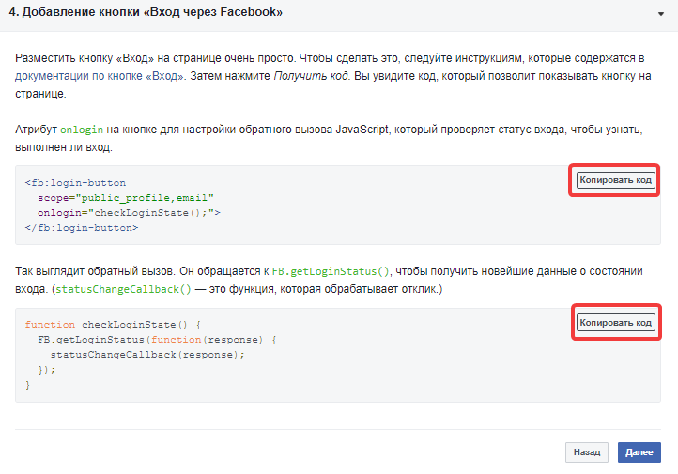Open the «Вход» button documentation link
The image size is (678, 474).
point(100,76)
